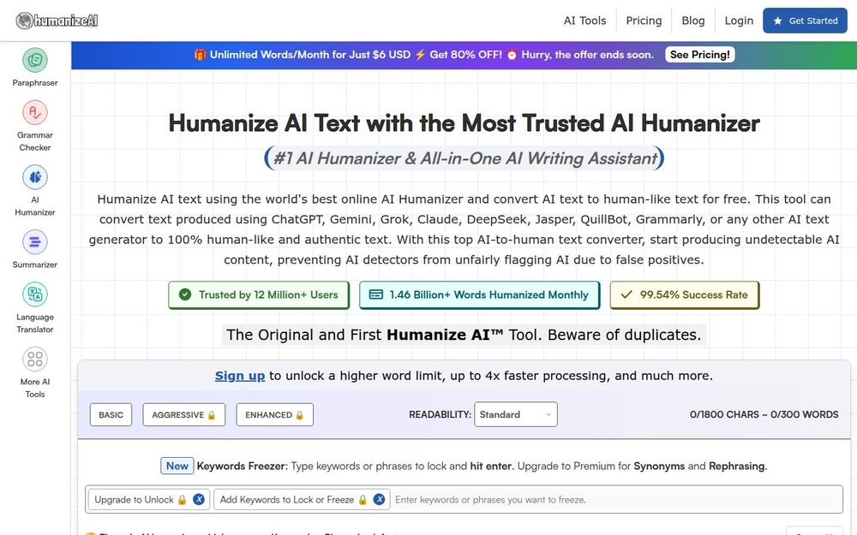Click the See Pricing! banner button

(x=699, y=55)
